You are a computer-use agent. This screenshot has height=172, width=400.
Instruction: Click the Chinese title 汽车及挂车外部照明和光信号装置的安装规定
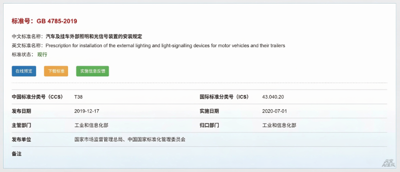click(94, 36)
